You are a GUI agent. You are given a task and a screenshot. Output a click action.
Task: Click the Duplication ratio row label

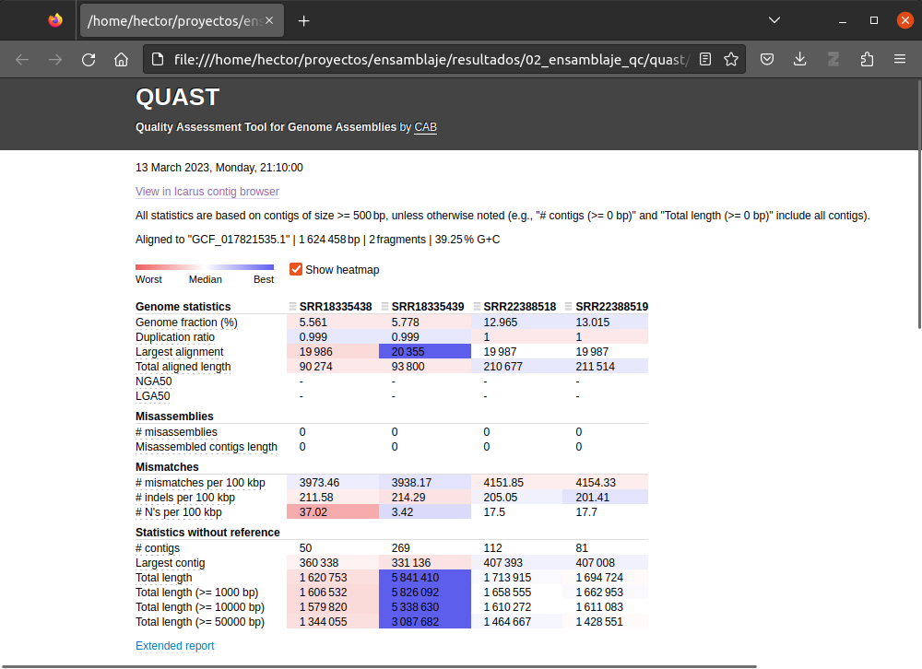click(x=174, y=337)
